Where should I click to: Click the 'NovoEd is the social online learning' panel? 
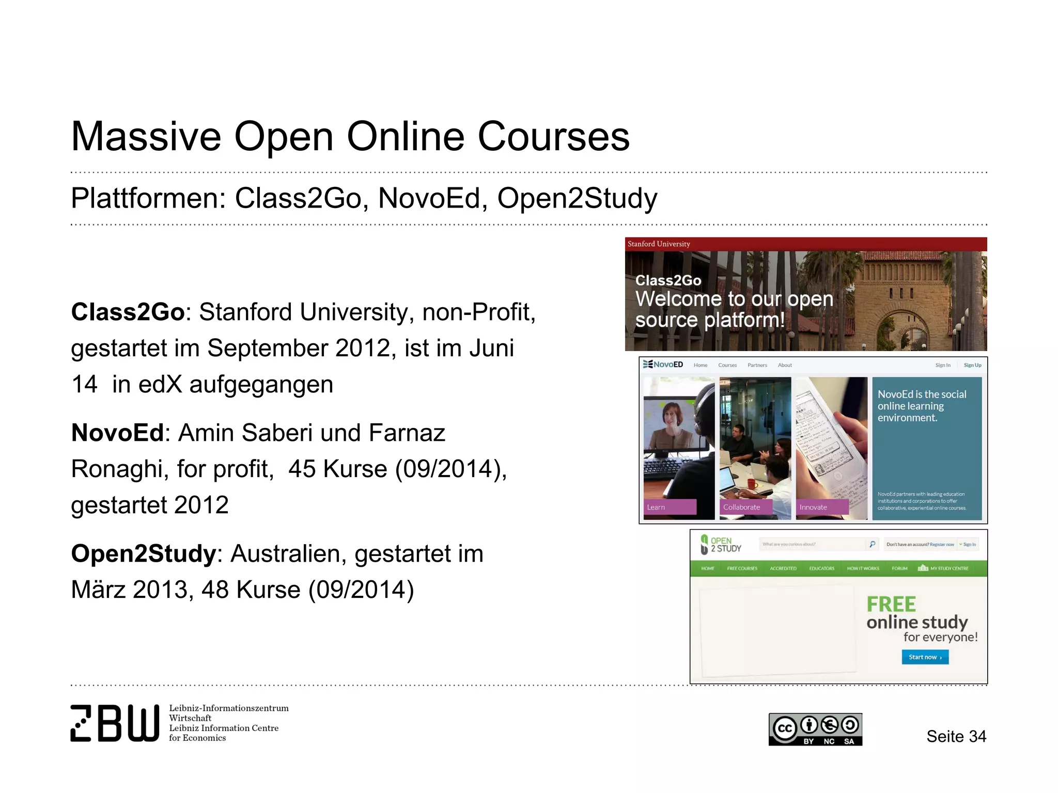point(927,448)
